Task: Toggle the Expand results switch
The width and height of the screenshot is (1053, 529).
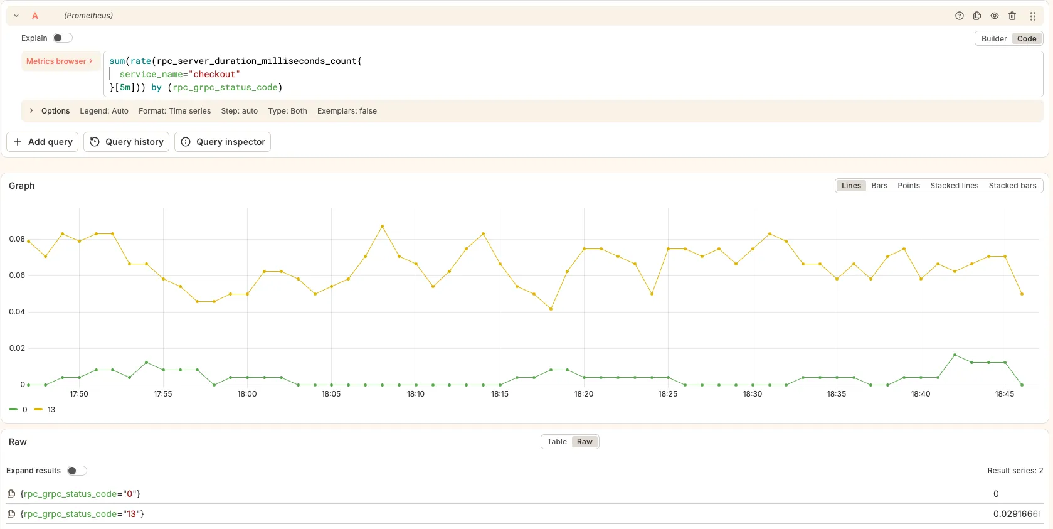Action: [77, 471]
